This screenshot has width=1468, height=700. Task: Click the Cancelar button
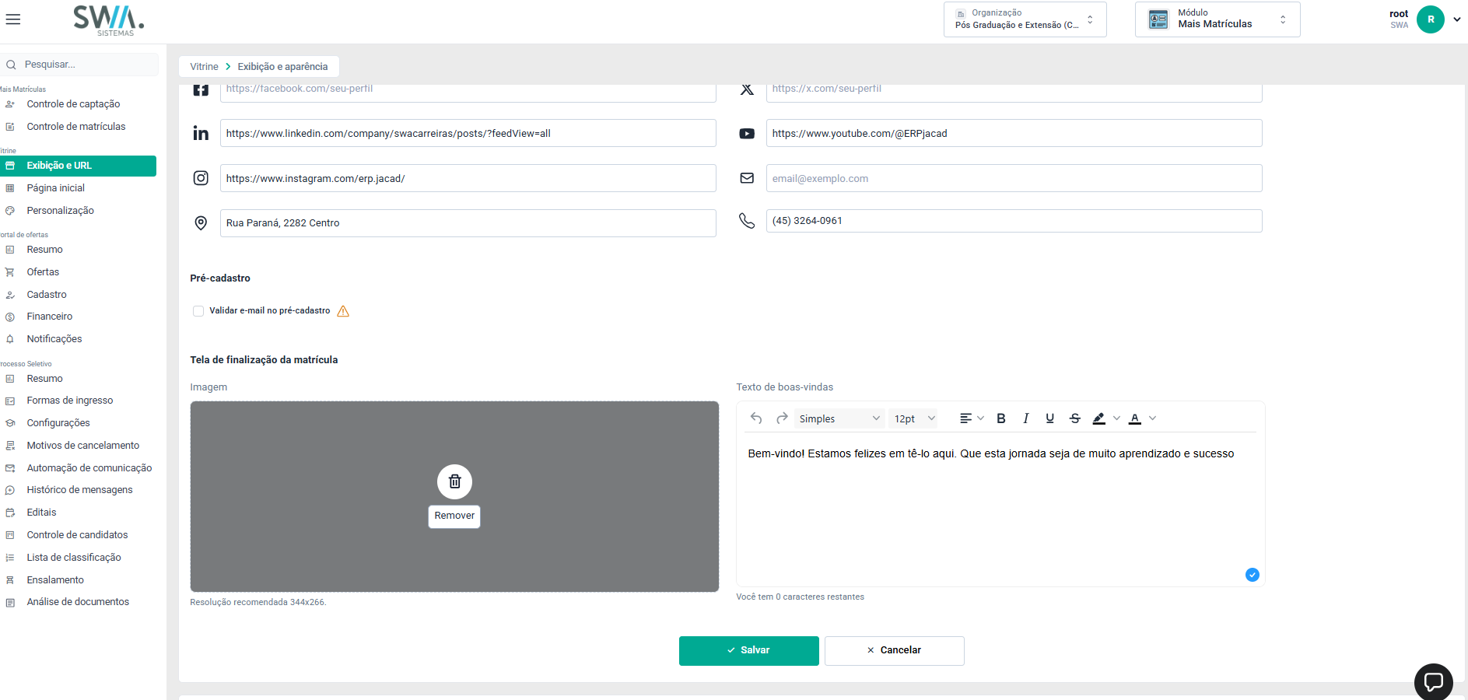[894, 650]
